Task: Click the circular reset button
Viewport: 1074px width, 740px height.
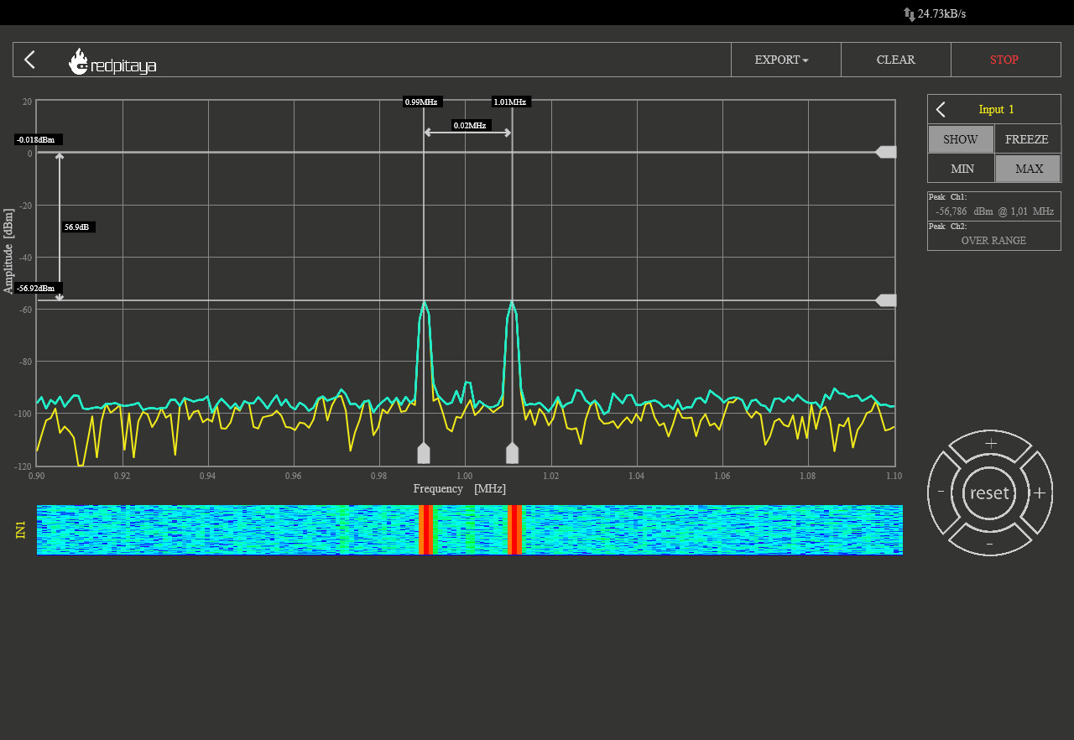Action: point(989,492)
